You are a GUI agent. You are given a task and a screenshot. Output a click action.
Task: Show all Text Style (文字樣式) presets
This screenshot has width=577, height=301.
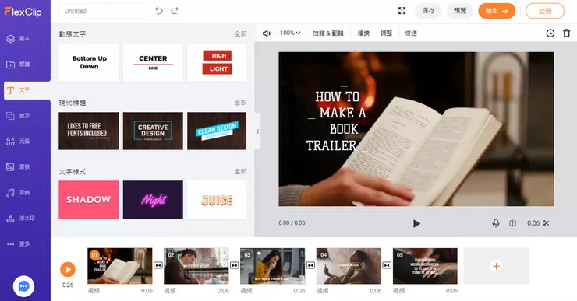[240, 171]
